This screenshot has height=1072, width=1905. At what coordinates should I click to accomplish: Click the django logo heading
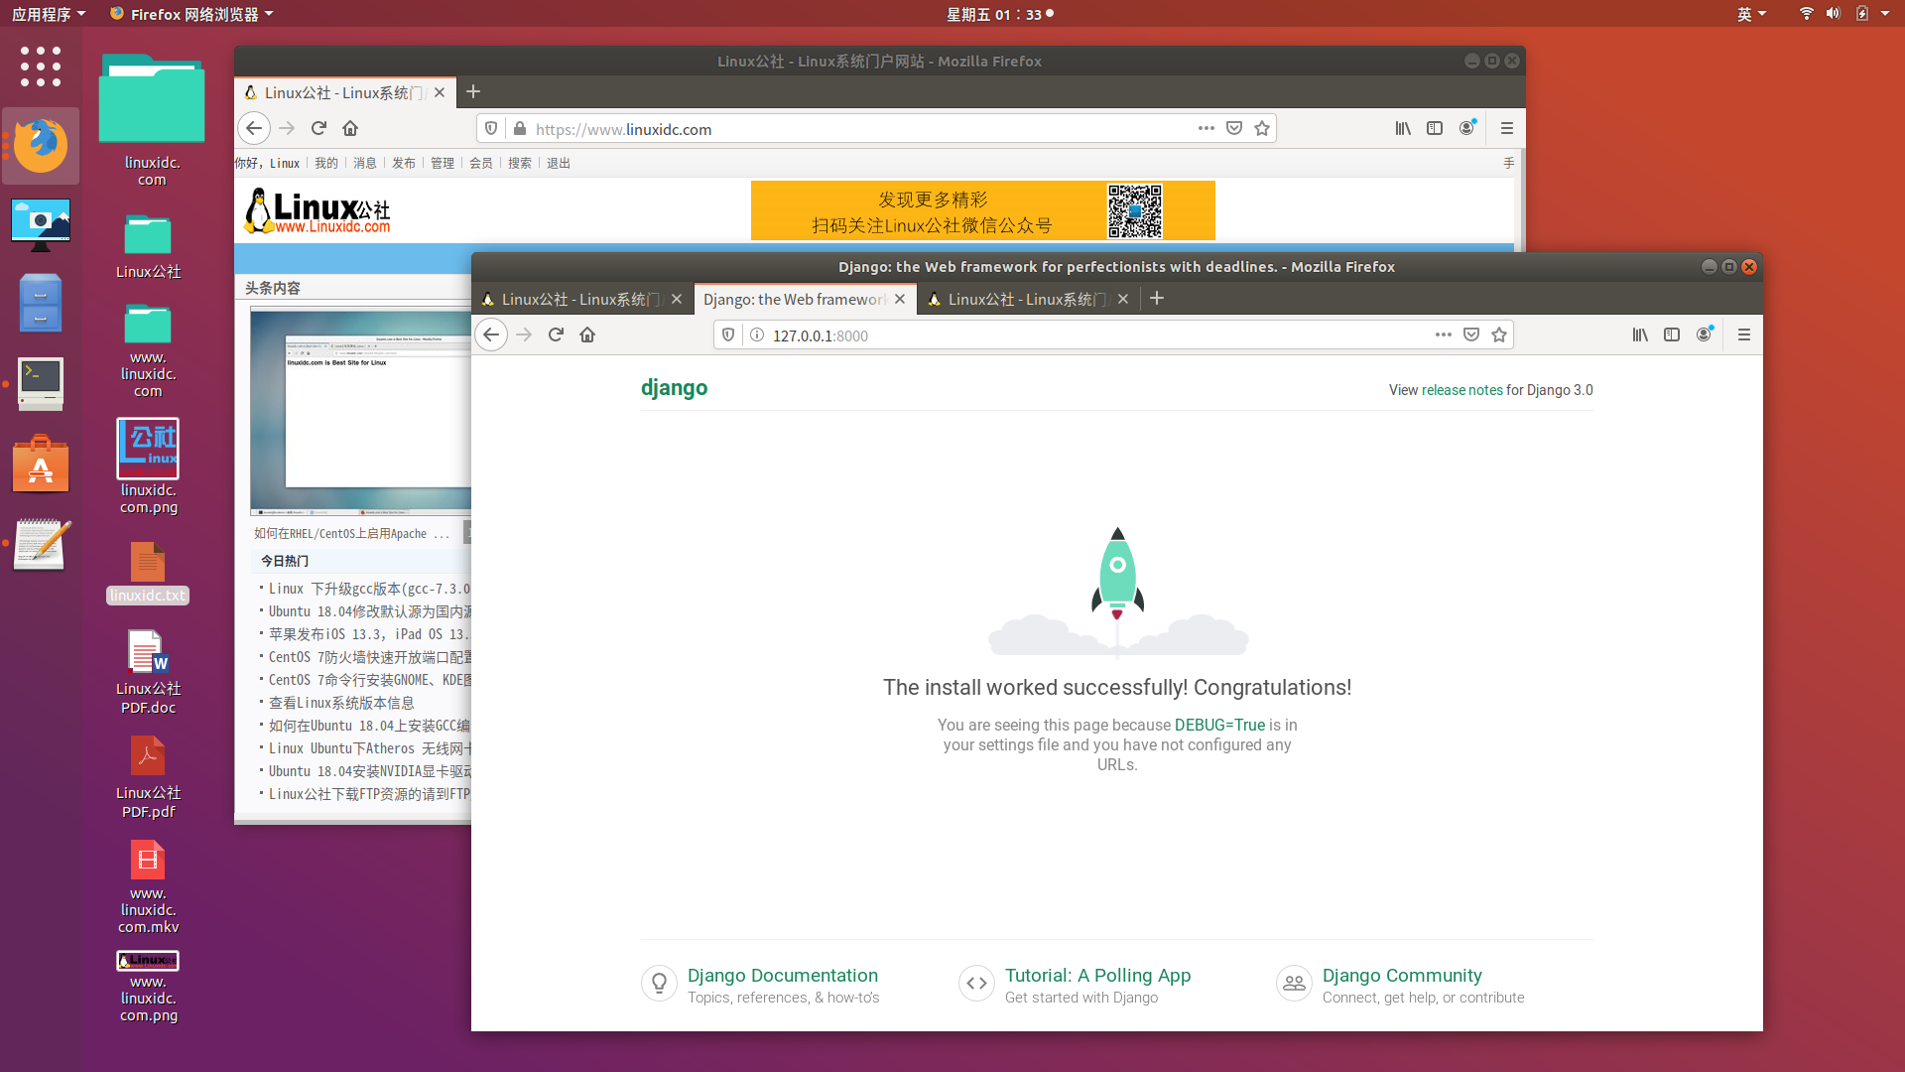coord(674,388)
